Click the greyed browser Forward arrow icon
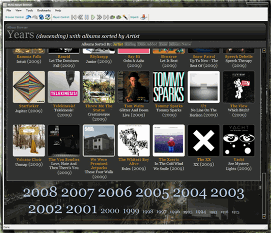This screenshot has height=233, width=271. pyautogui.click(x=35, y=17)
